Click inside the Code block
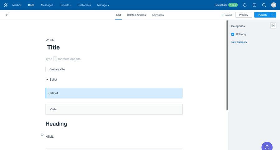 (114, 109)
